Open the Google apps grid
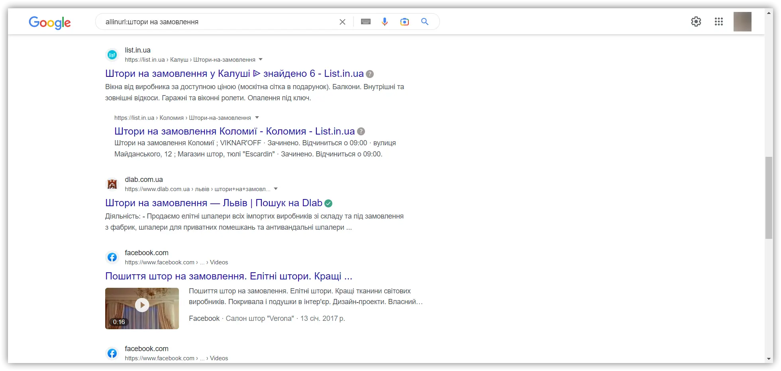781x371 pixels. 719,21
